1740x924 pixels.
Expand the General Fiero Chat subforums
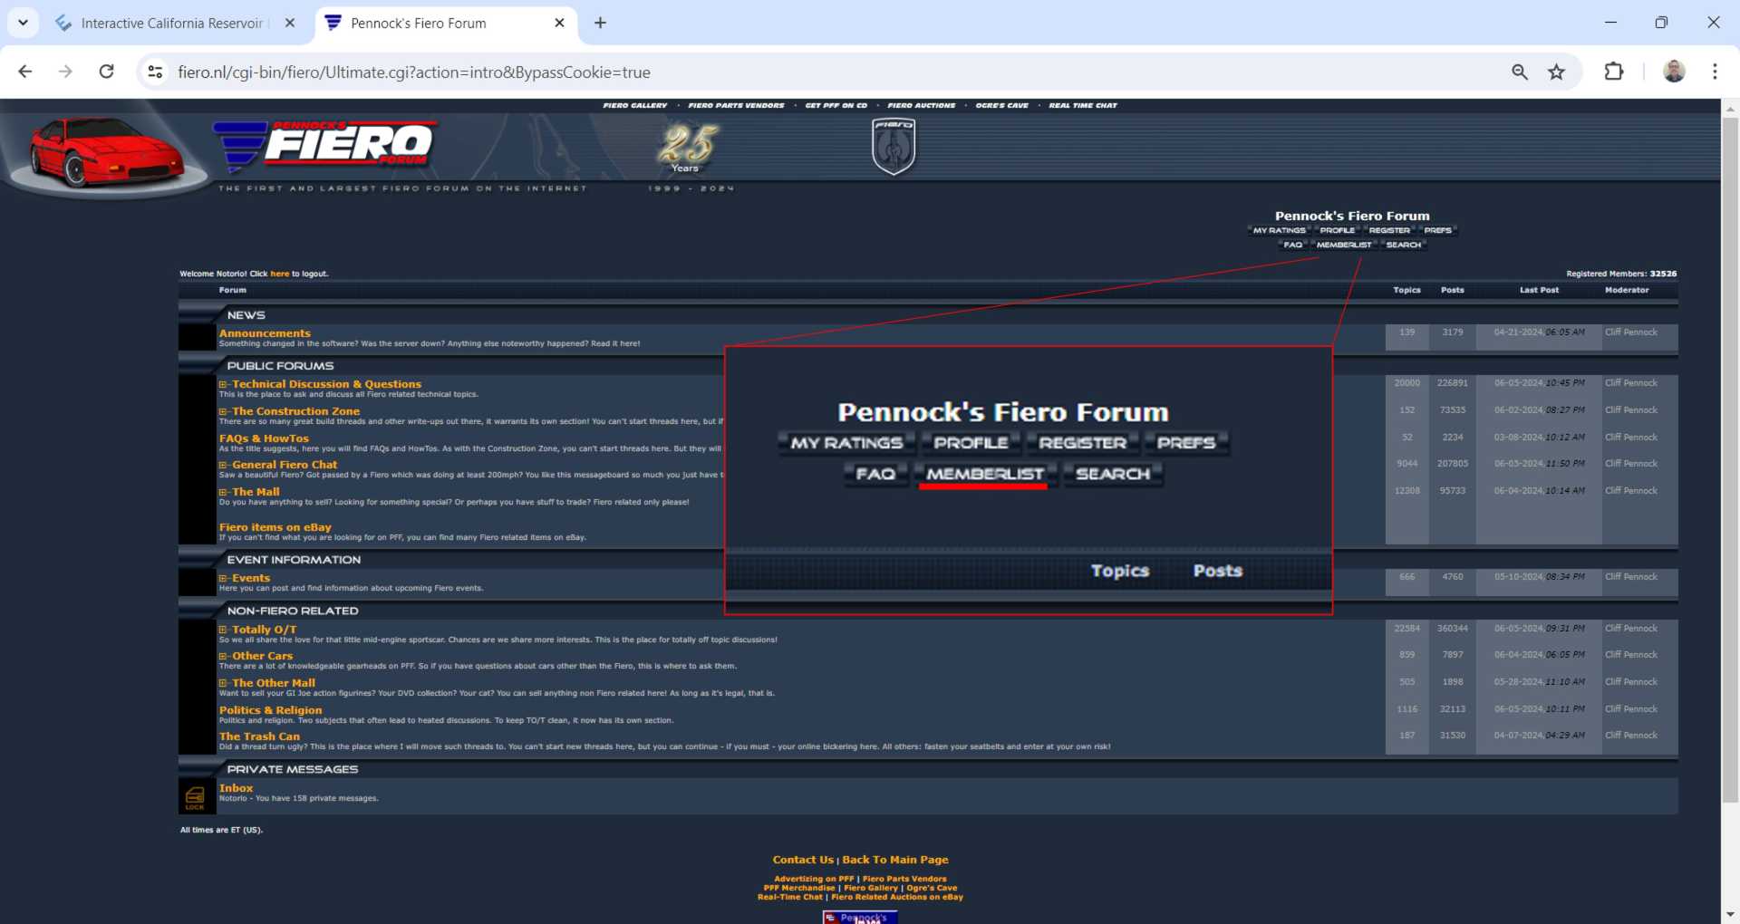click(x=223, y=466)
